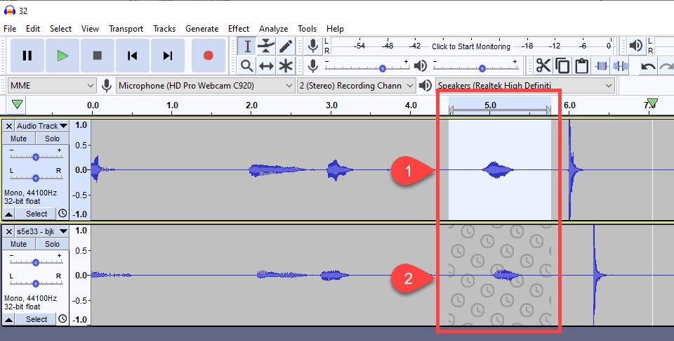Screen dimensions: 674x341
Task: Select the Envelope tool
Action: click(x=266, y=46)
